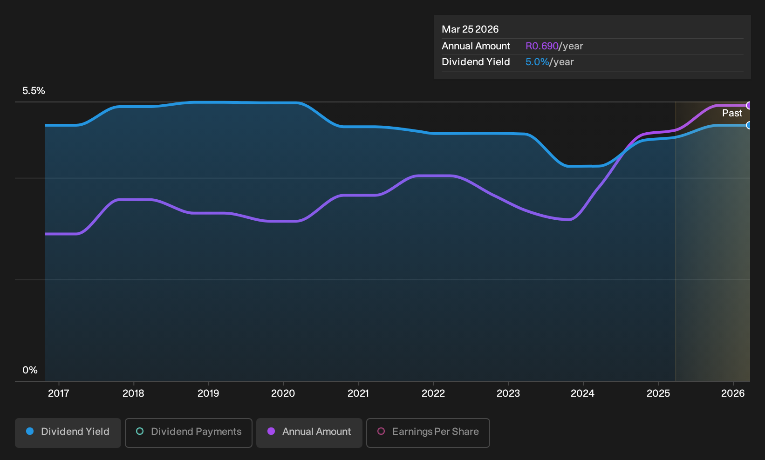765x460 pixels.
Task: Click the 2018 x-axis label
Action: point(133,393)
